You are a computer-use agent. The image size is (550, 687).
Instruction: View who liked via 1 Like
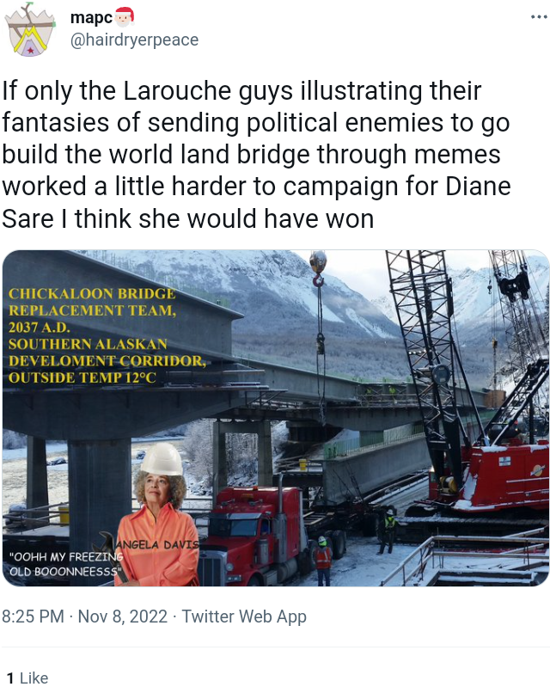27,678
